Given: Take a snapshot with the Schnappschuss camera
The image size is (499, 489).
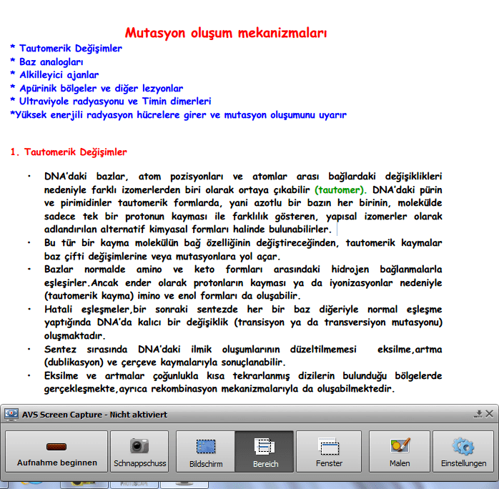Looking at the screenshot, I should pyautogui.click(x=139, y=452).
